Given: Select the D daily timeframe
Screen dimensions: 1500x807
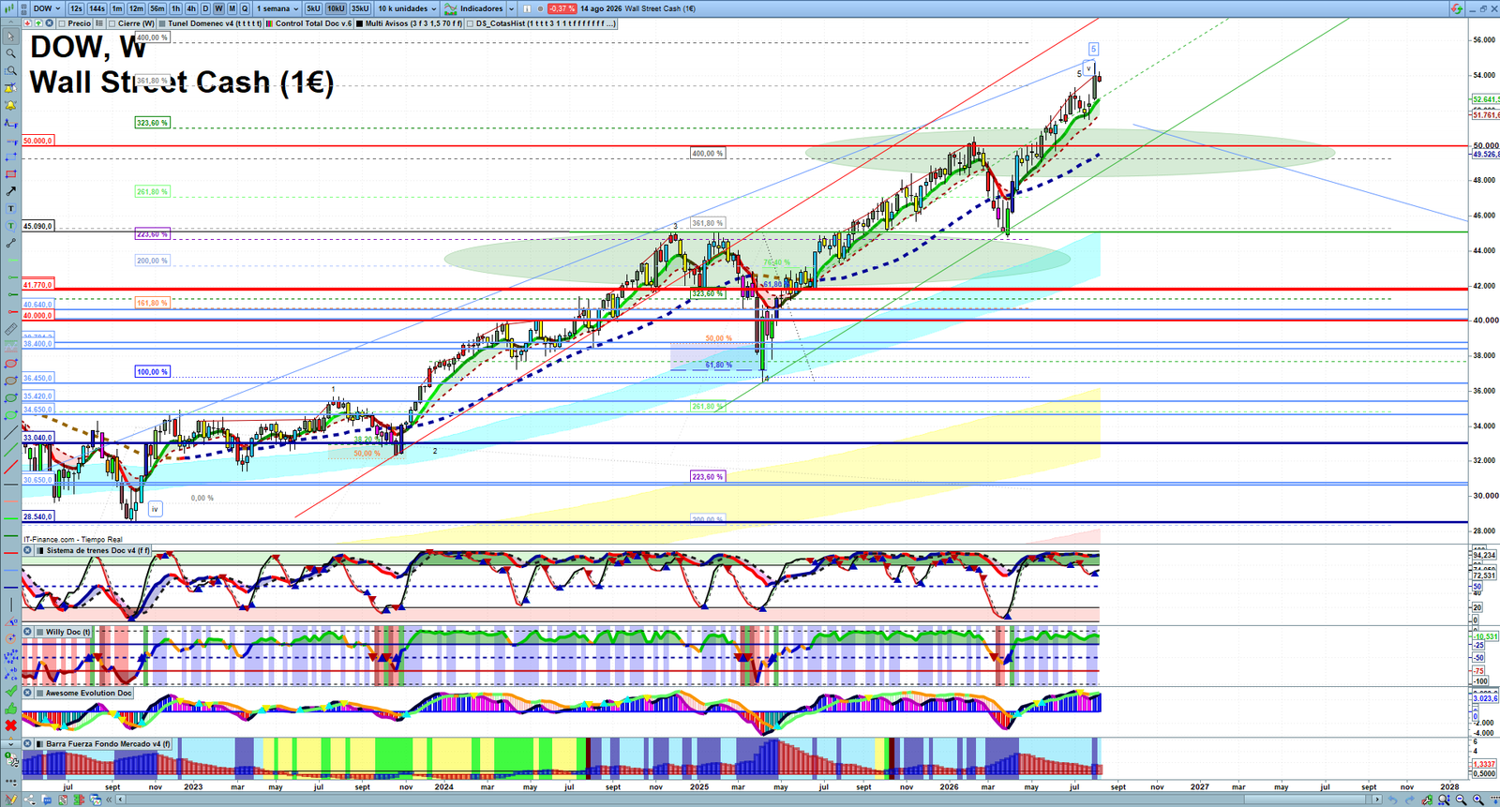Looking at the screenshot, I should [205, 8].
